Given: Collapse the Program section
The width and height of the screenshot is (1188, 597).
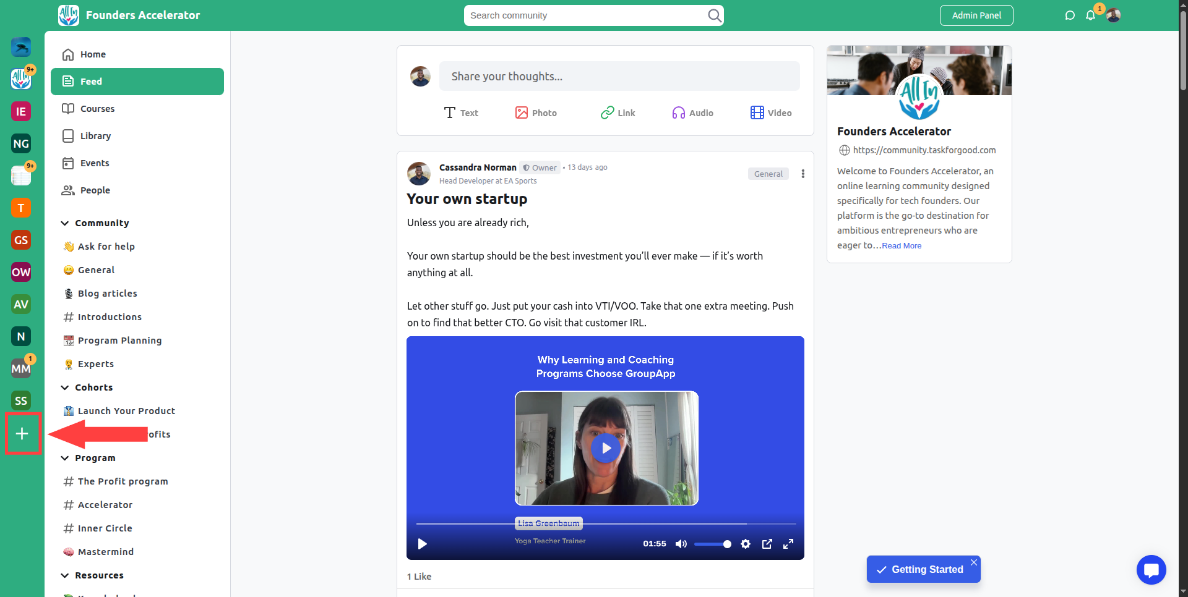Looking at the screenshot, I should click(65, 458).
